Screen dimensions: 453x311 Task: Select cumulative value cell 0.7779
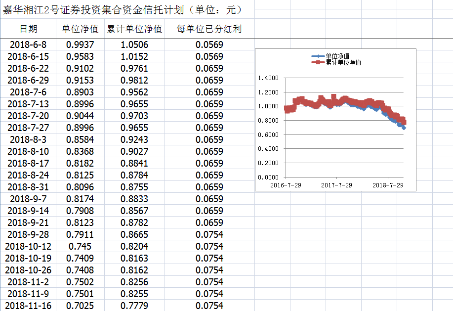(x=134, y=305)
